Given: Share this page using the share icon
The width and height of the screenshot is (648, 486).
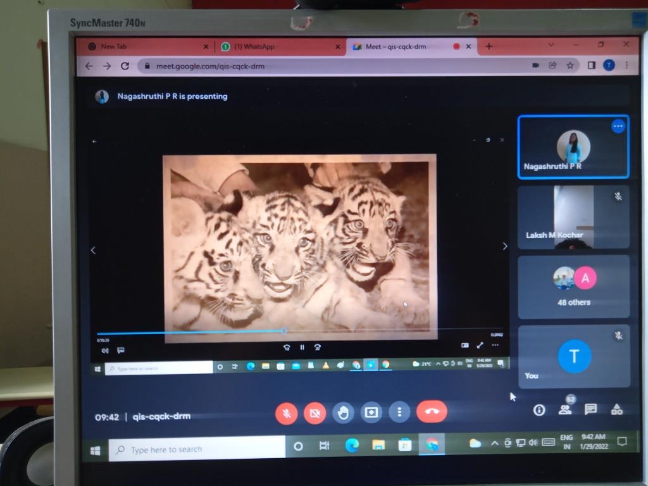Looking at the screenshot, I should click(x=552, y=65).
